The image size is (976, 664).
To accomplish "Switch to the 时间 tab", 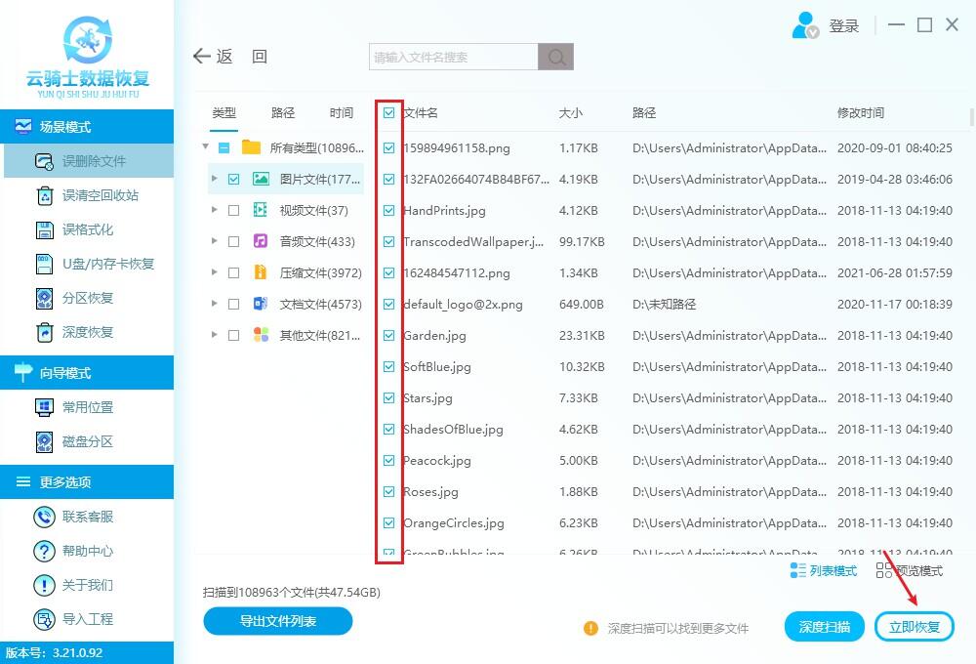I will click(x=341, y=112).
